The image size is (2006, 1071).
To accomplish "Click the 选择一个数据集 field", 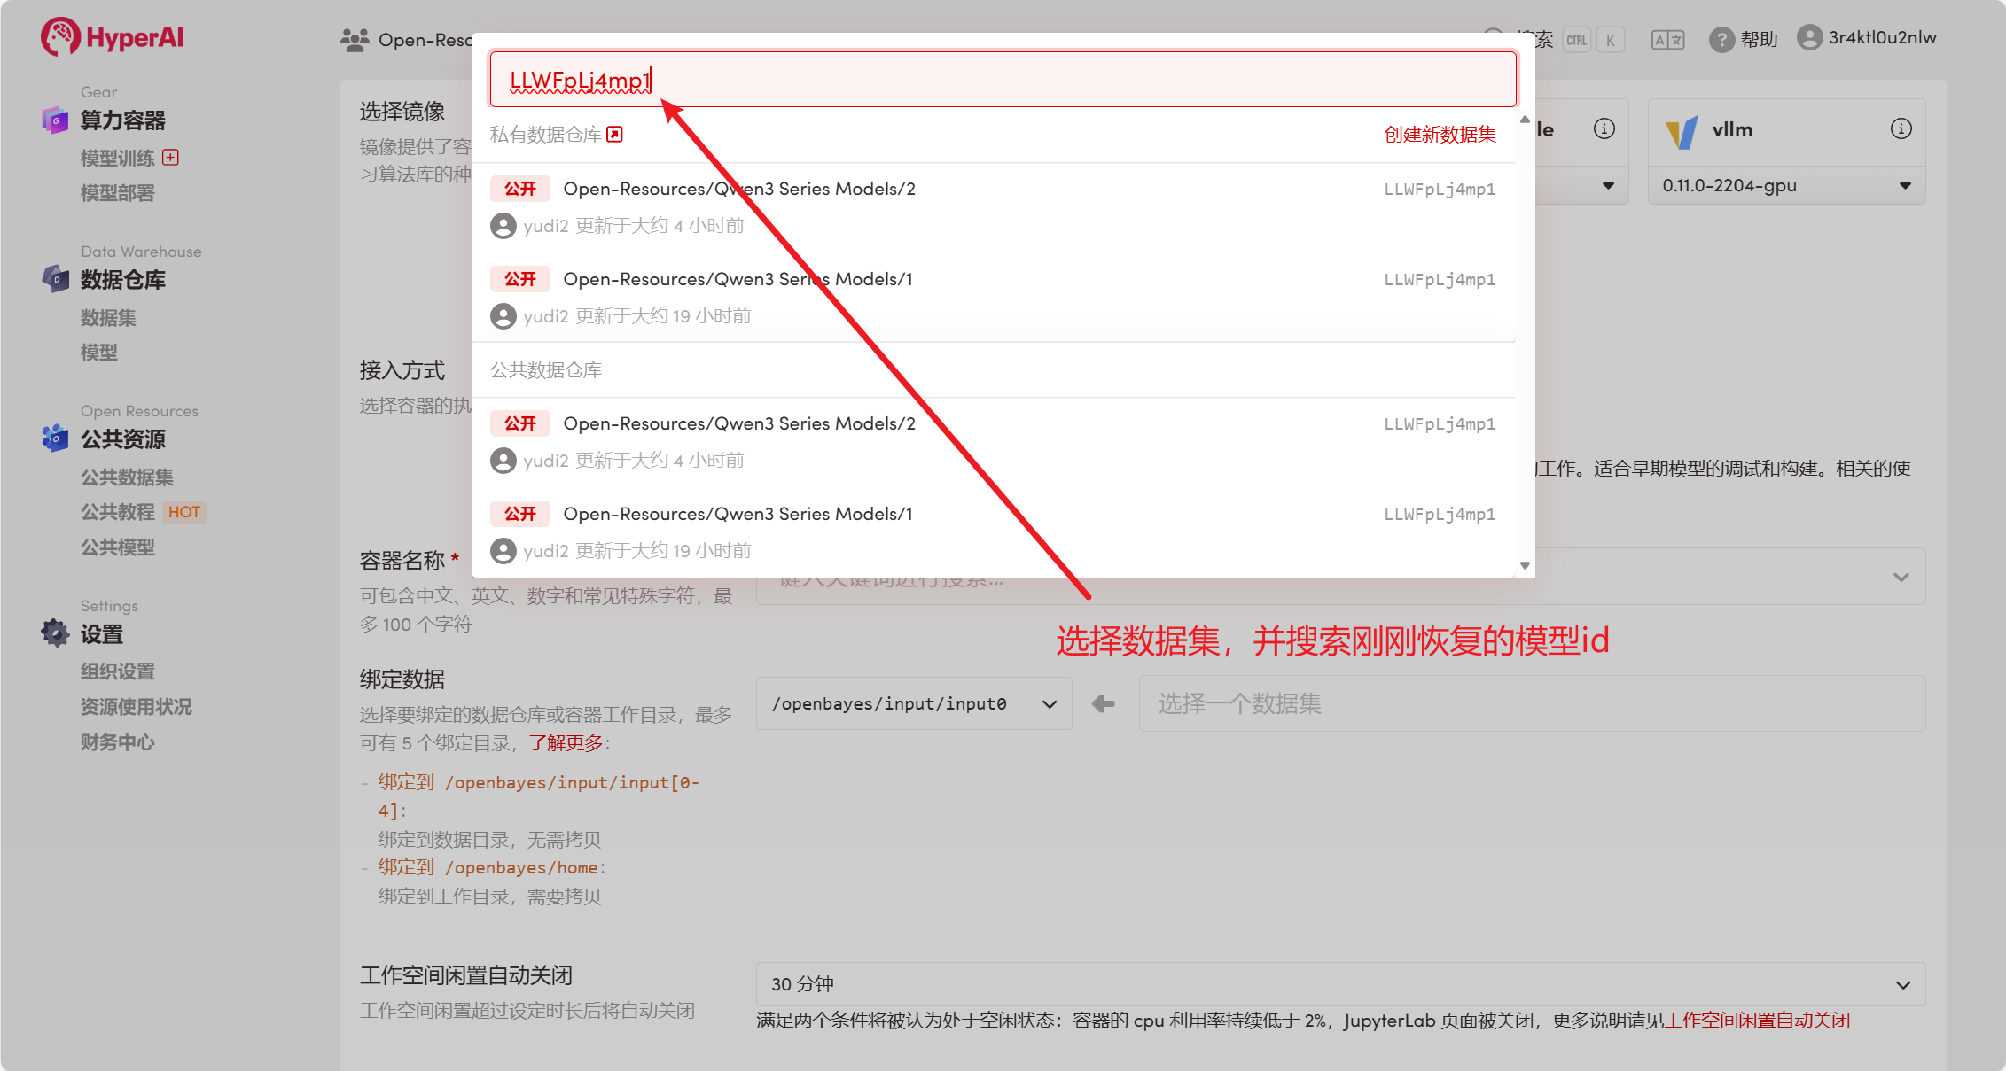I will coord(1531,704).
